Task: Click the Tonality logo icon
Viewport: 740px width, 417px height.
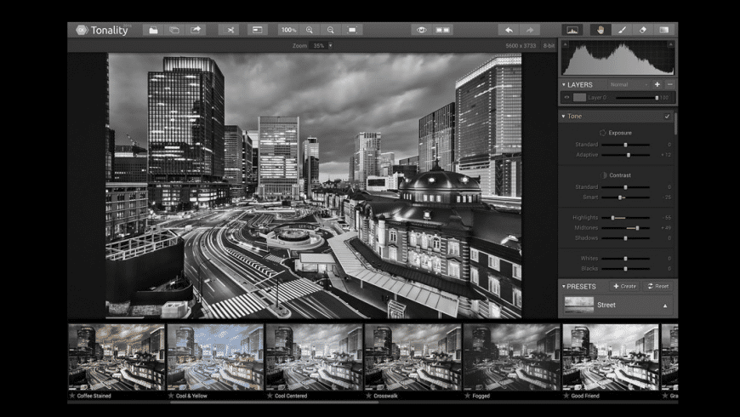Action: coord(82,30)
